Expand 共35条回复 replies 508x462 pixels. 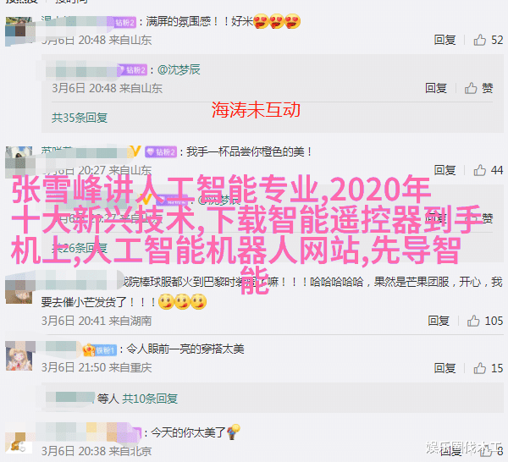80,118
